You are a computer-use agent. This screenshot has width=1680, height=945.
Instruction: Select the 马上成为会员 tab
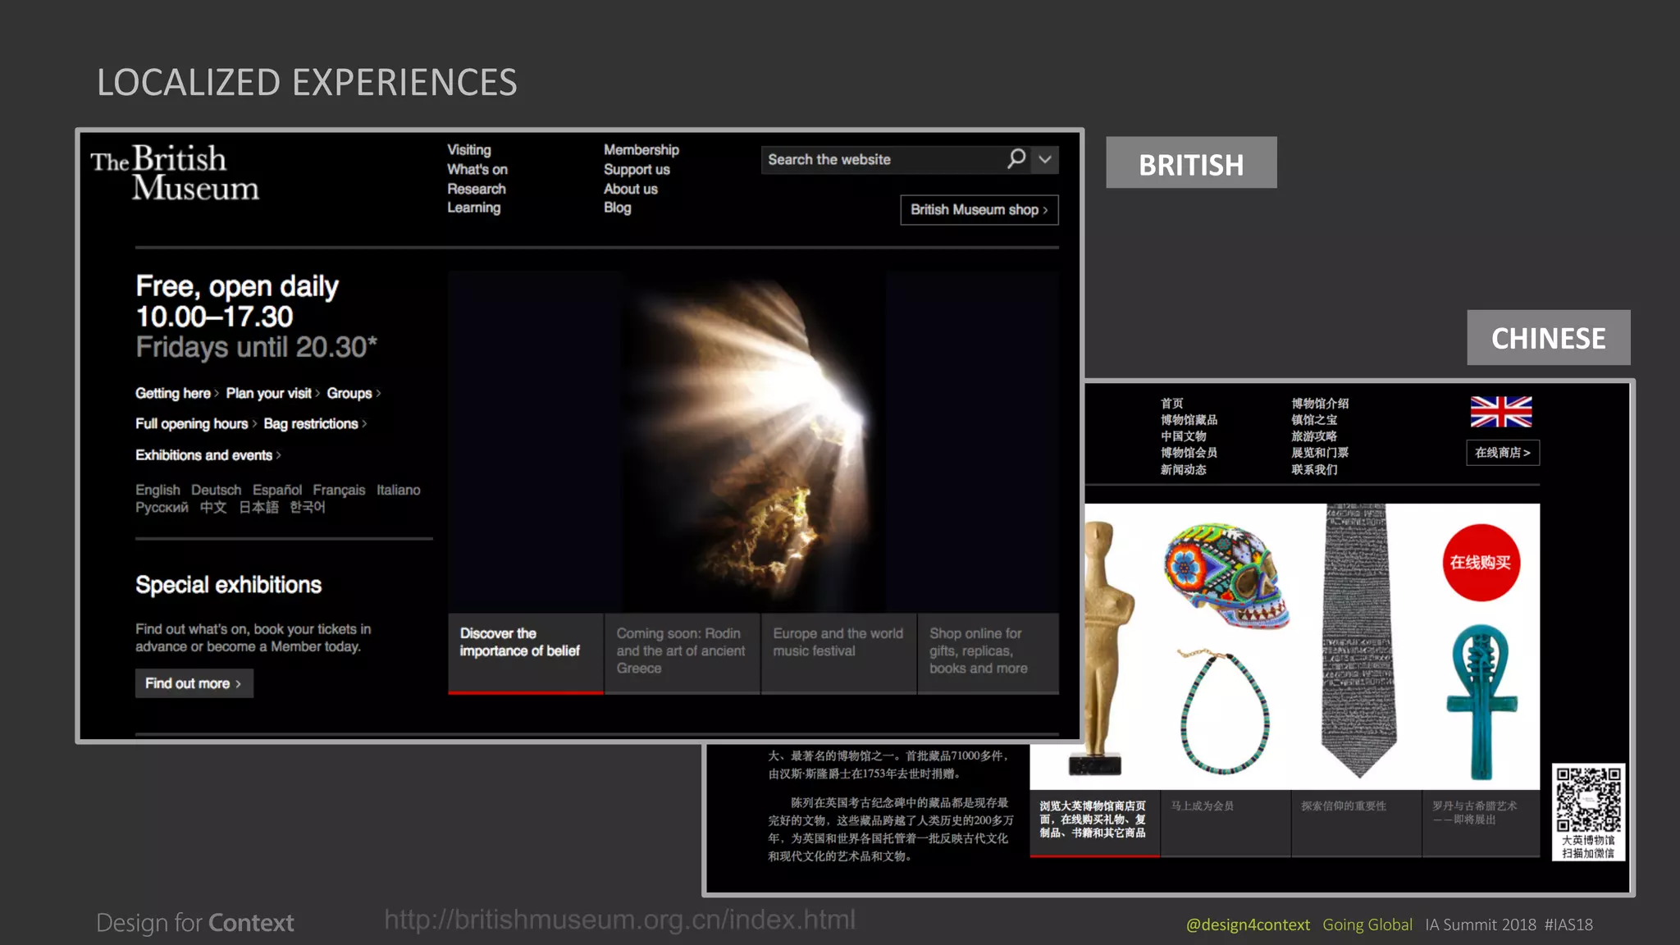[x=1226, y=823]
